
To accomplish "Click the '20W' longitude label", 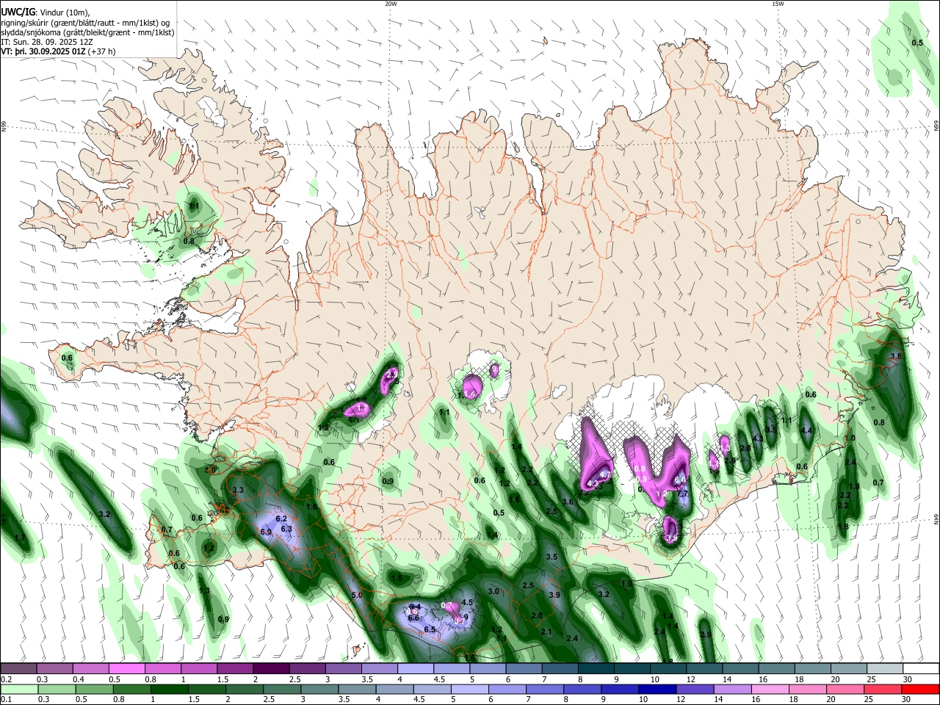I will coord(391,4).
